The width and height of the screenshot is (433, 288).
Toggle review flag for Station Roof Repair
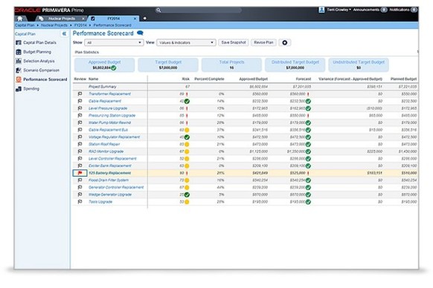pyautogui.click(x=80, y=144)
